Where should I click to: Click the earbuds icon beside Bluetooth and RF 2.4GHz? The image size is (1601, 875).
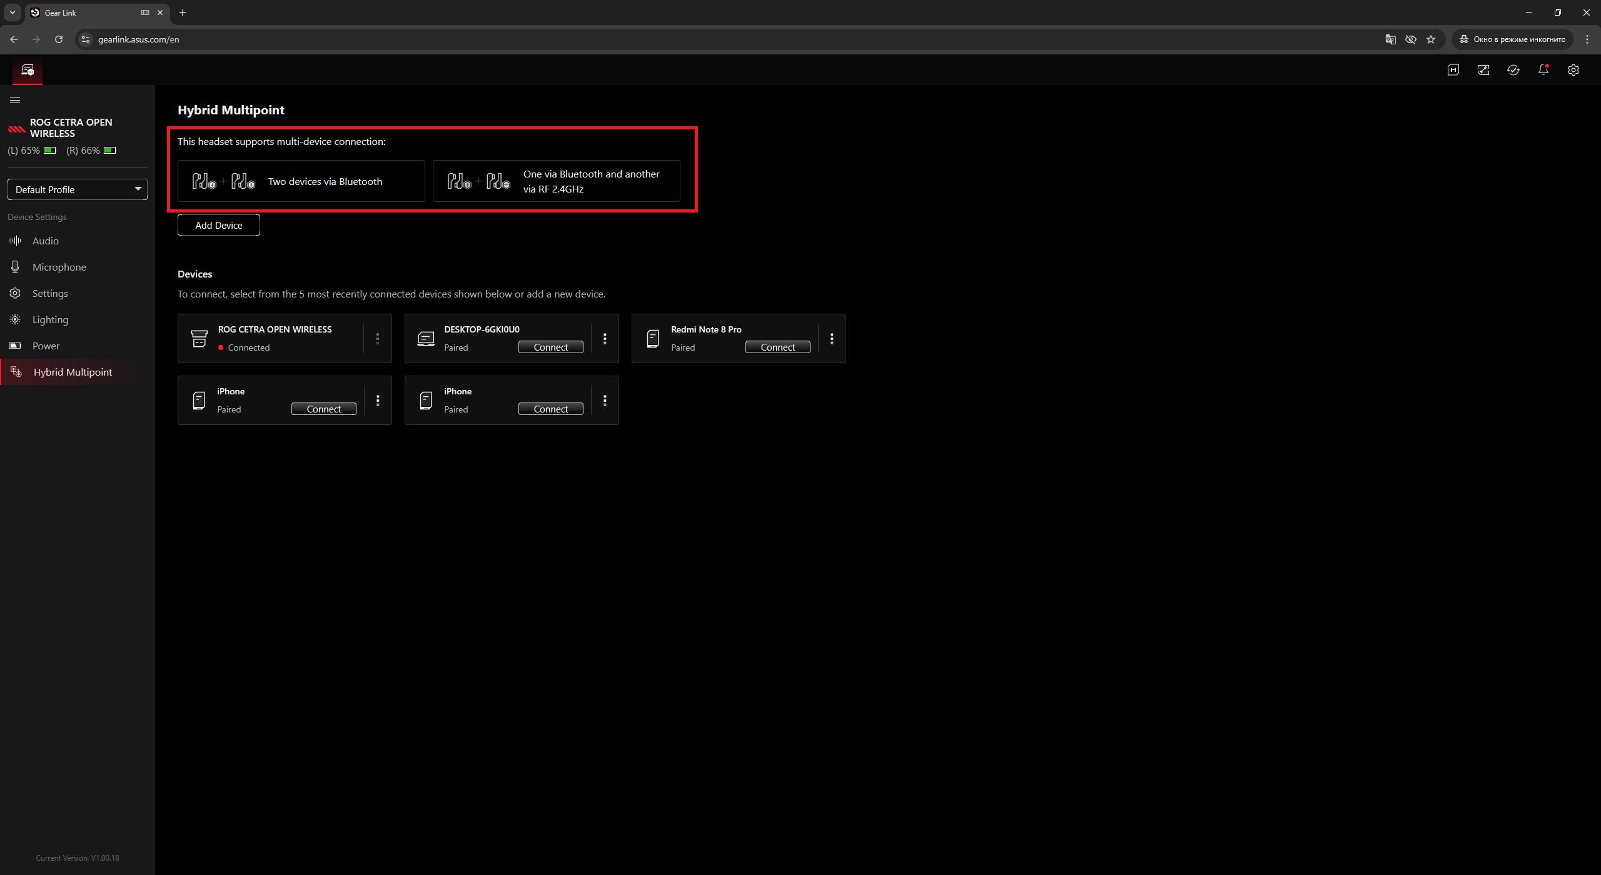pyautogui.click(x=478, y=181)
